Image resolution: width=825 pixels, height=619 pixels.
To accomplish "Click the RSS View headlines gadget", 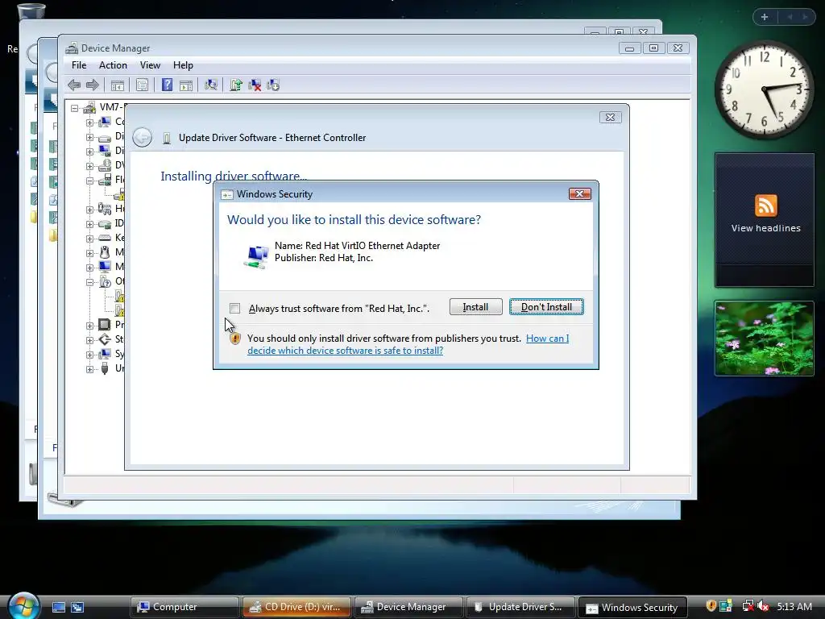I will (x=765, y=220).
